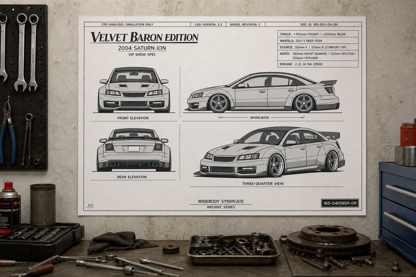Select the rear elevation car drawing
Image resolution: width=416 pixels, height=277 pixels.
click(x=134, y=150)
